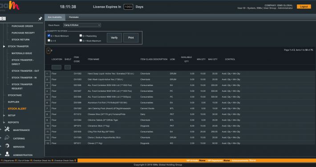This screenshot has height=167, width=316.
Task: Click the license days value 1065
Action: click(x=128, y=7)
